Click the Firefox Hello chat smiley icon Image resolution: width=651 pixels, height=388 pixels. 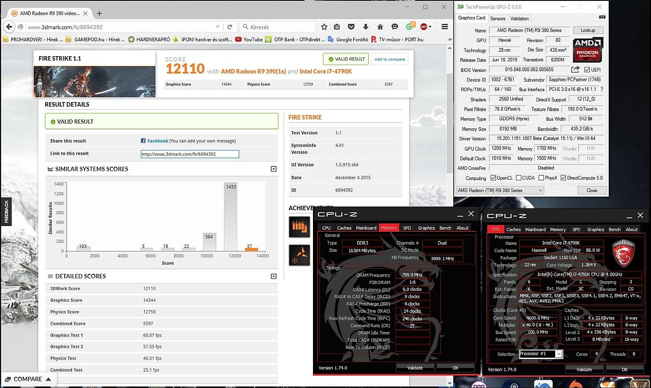tap(395, 27)
